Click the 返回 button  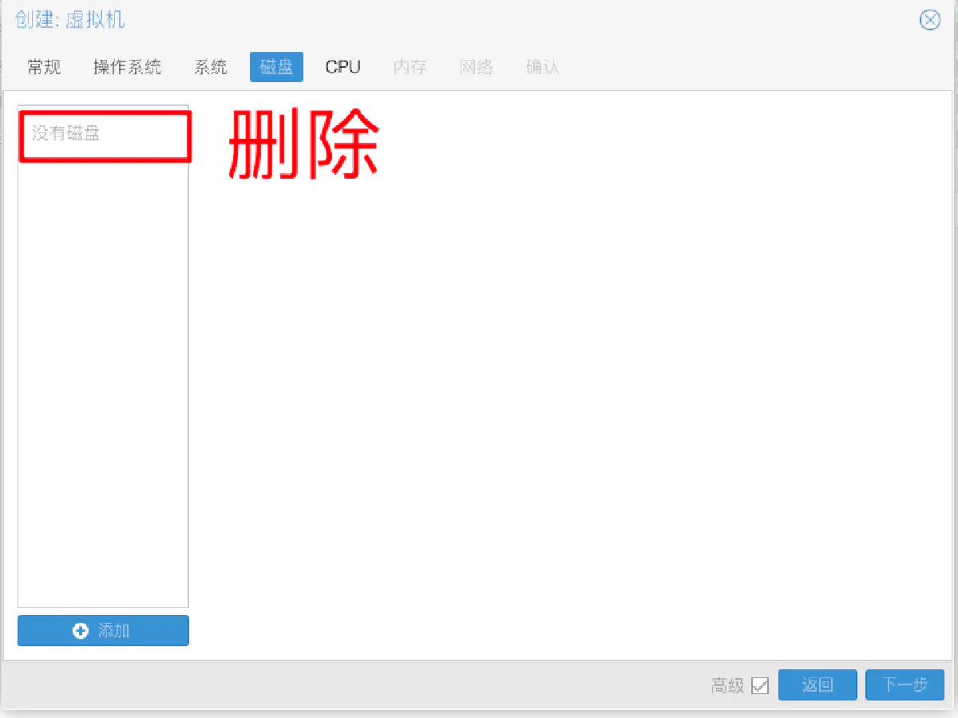coord(817,684)
